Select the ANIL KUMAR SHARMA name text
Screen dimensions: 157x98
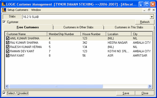(x=25, y=38)
